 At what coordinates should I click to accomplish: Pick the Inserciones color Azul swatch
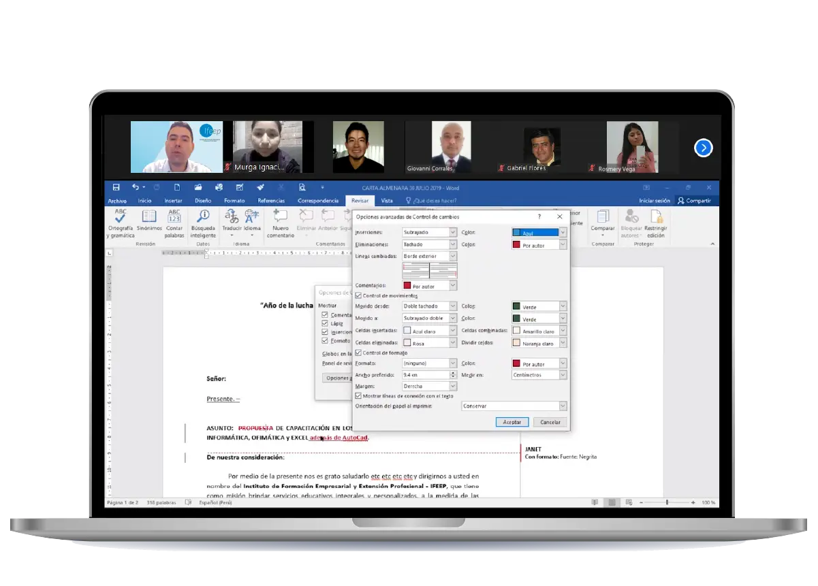pos(516,232)
